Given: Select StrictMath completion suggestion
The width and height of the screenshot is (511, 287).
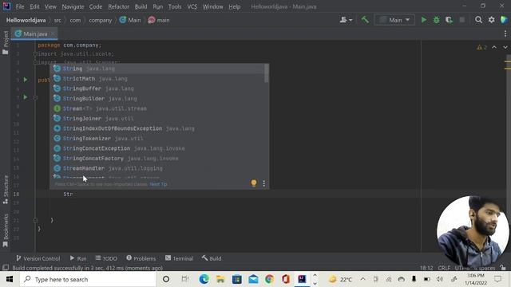Looking at the screenshot, I should point(158,79).
